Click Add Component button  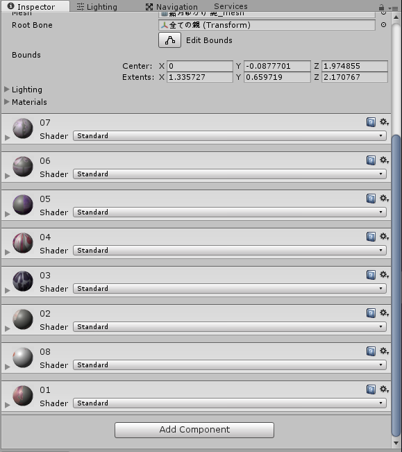pos(194,430)
